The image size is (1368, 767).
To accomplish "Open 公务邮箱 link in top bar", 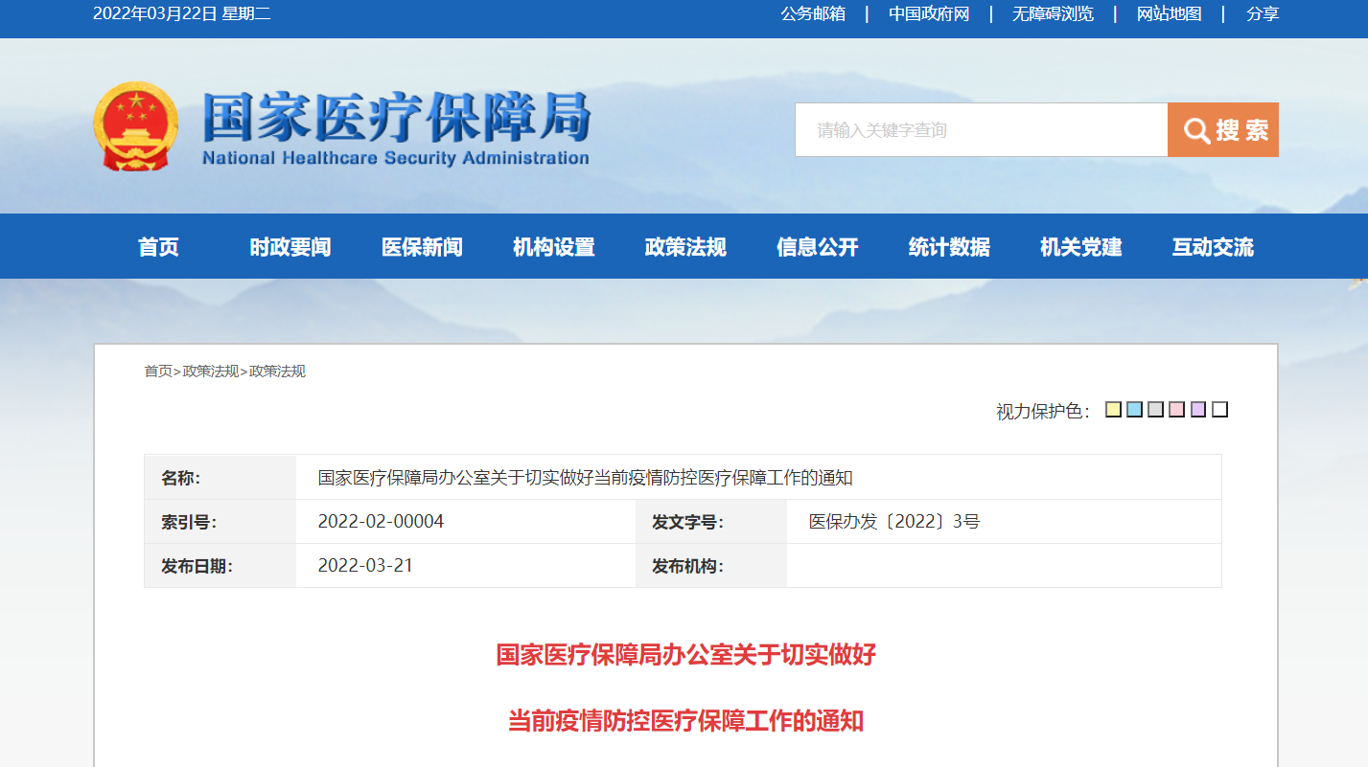I will point(813,13).
